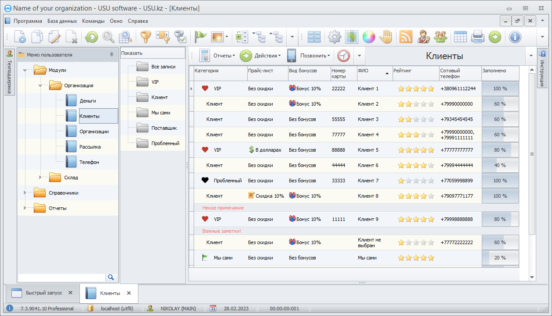Click the settings gear icon

[335, 37]
